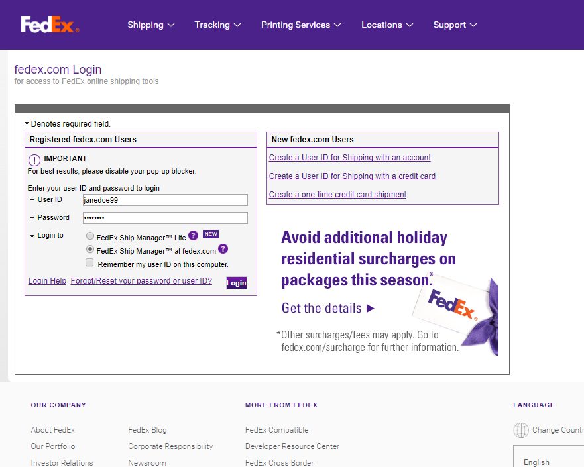Open FedEx Blog footer link
Viewport: 584px width, 467px height.
pos(147,430)
